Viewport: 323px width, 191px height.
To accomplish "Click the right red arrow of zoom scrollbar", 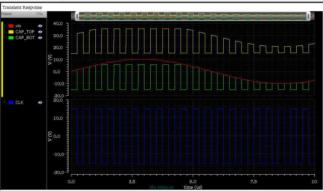I will 312,16.
